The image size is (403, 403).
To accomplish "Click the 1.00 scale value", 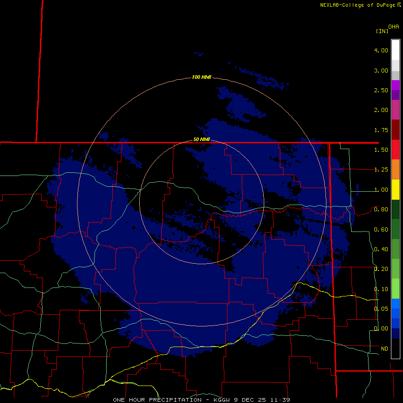I will click(x=381, y=190).
